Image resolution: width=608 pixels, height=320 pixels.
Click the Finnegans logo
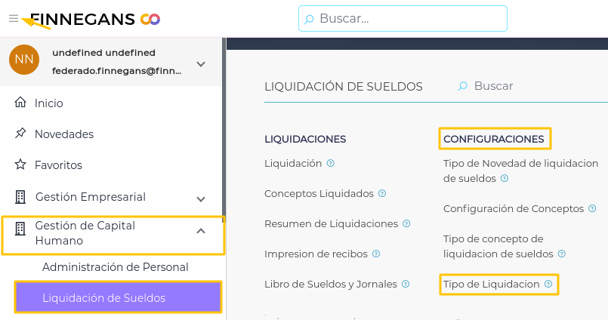[94, 19]
